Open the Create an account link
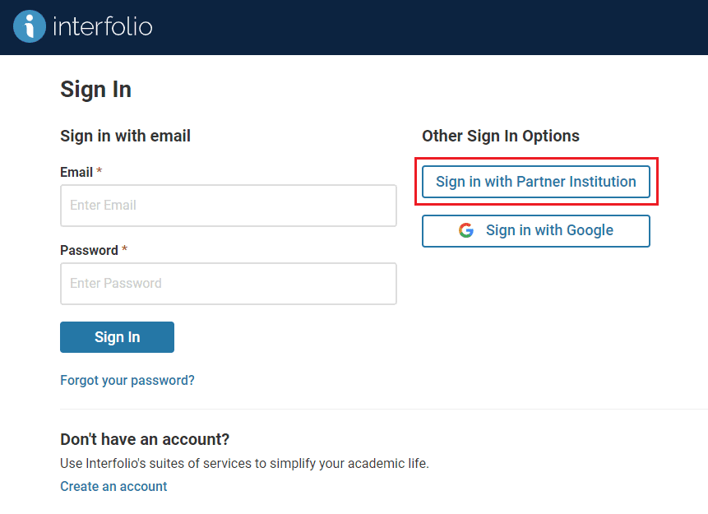The image size is (708, 514). tap(113, 486)
